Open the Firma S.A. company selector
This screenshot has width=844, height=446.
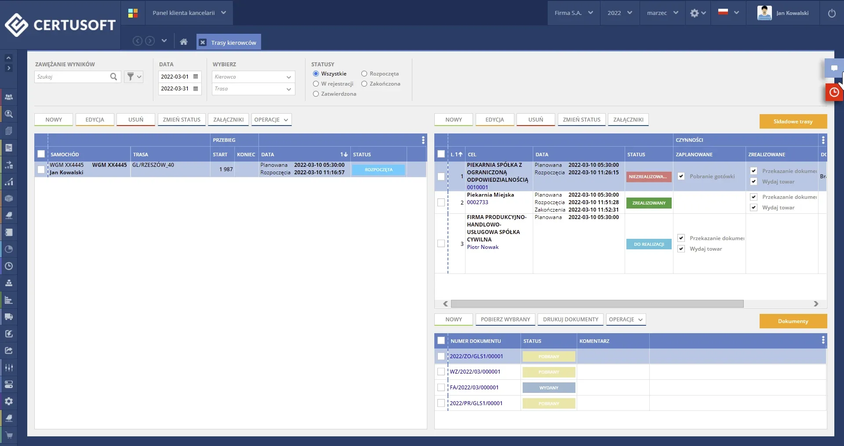[x=573, y=13]
